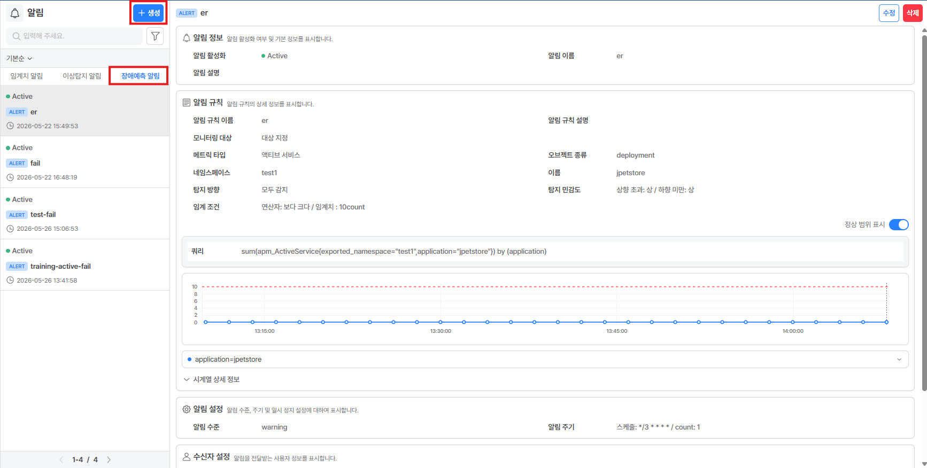Click the bell icon in 알림 정보 section

click(187, 38)
